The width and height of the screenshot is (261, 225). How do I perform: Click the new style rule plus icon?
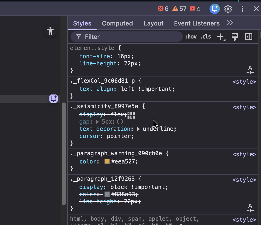click(x=220, y=37)
